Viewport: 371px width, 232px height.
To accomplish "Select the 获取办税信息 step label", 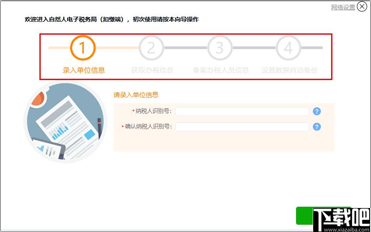I will [153, 70].
